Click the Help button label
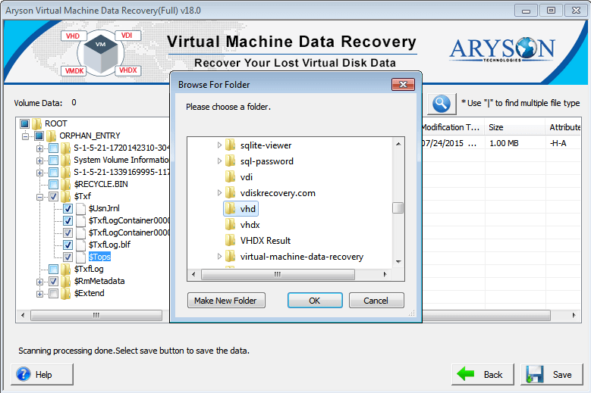591x393 pixels. [44, 375]
